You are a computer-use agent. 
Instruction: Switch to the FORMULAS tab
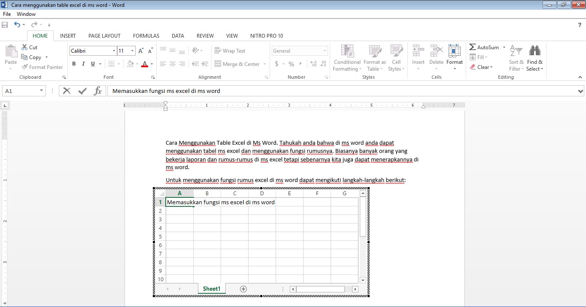[x=146, y=36]
